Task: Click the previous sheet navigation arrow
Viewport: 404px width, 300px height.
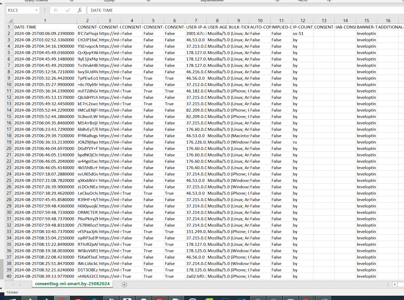Action: tap(13, 285)
